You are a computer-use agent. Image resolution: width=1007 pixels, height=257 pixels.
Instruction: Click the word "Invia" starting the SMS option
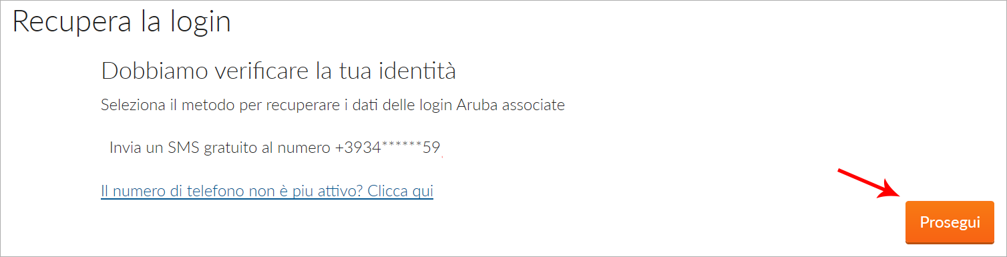tap(125, 148)
